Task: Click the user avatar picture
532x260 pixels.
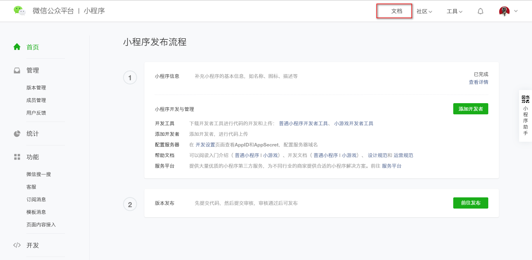Action: pyautogui.click(x=504, y=11)
